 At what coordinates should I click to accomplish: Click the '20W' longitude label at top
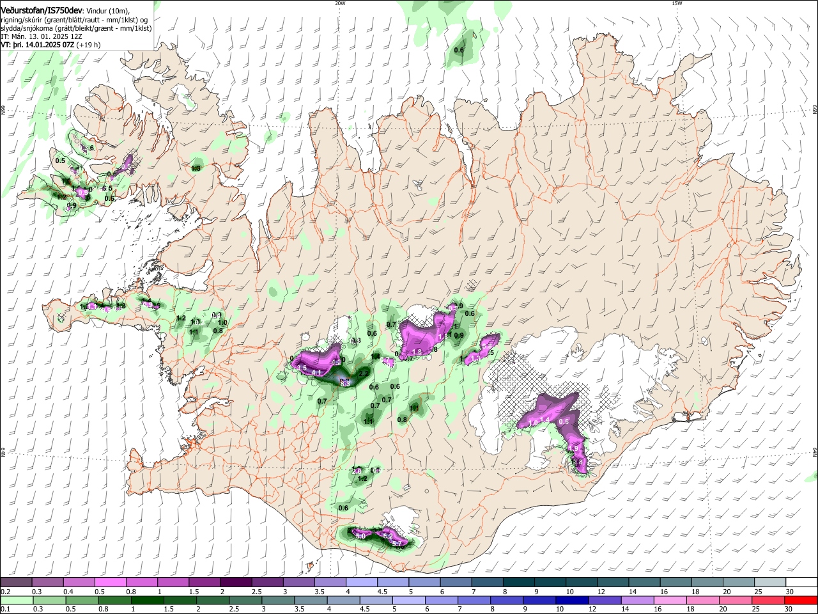point(340,3)
